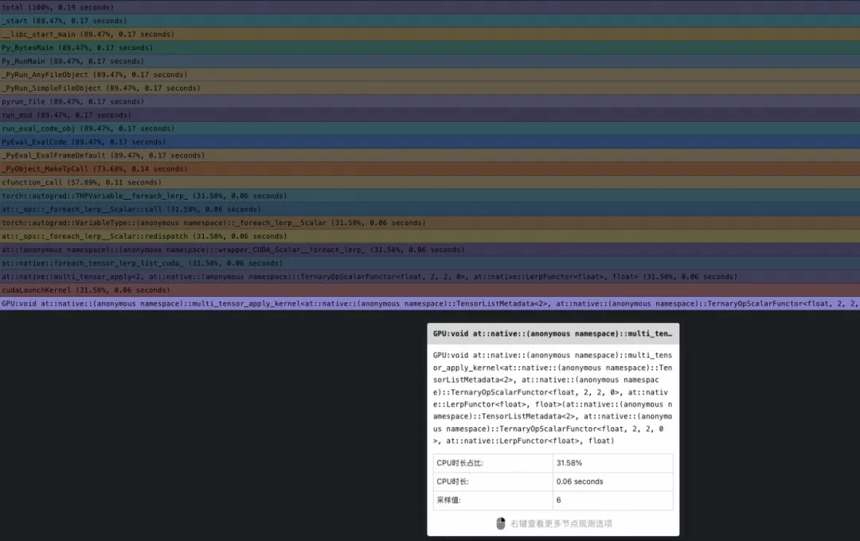Select the run_mod frame

pos(430,115)
